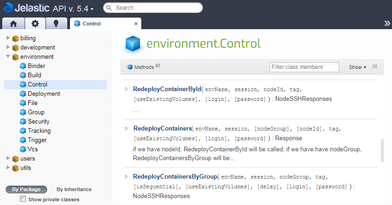Click NodeSSHResponses return type of RedeployContainerById
Screen dimensions: 392x205
tap(303, 99)
